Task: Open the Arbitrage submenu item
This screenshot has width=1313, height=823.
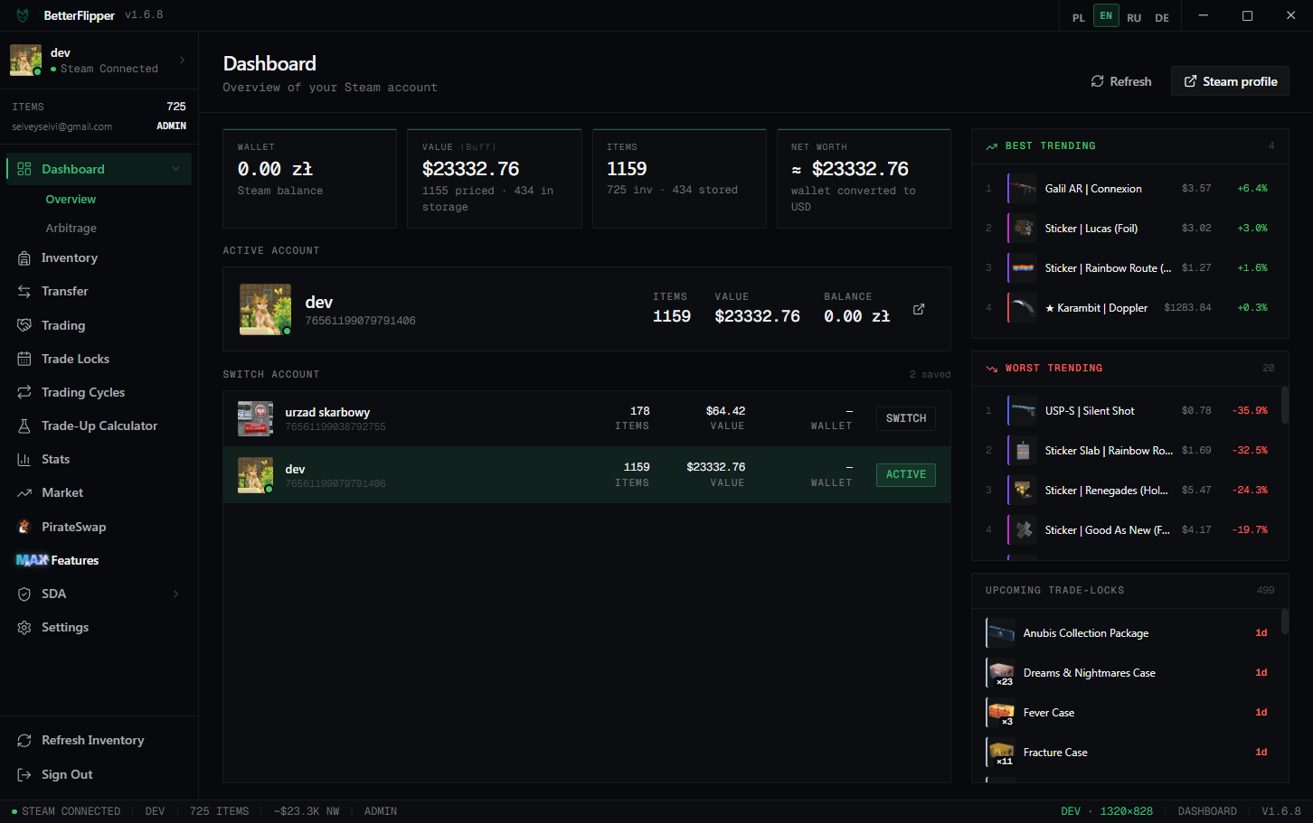Action: coord(71,229)
